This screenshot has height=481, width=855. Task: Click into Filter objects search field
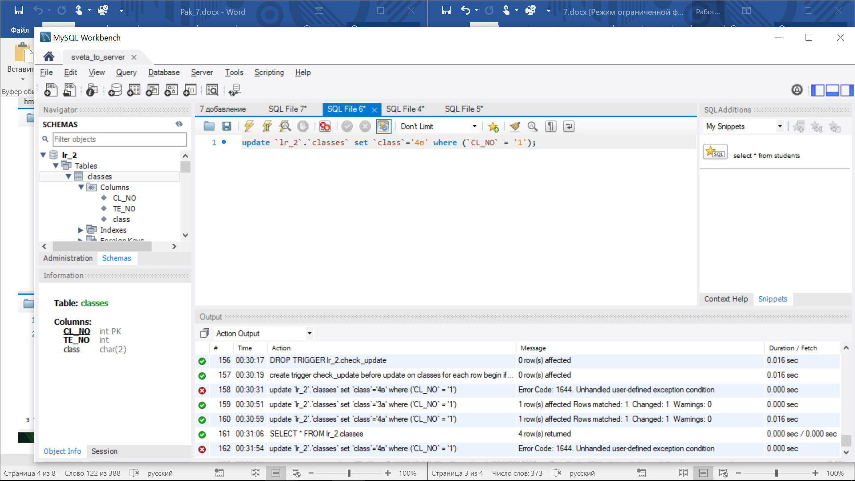(120, 139)
